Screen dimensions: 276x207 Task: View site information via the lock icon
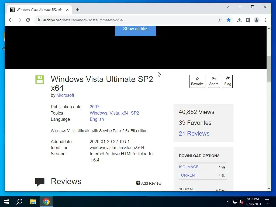(x=39, y=20)
